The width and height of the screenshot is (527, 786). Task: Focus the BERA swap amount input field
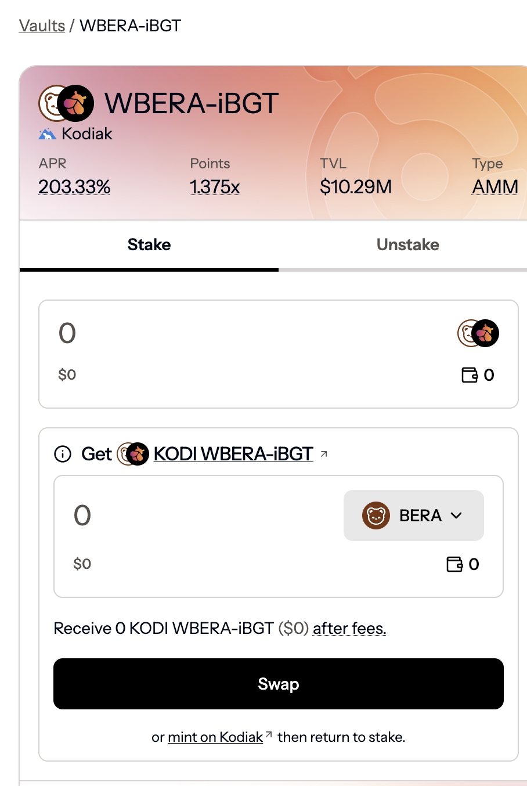pos(197,515)
